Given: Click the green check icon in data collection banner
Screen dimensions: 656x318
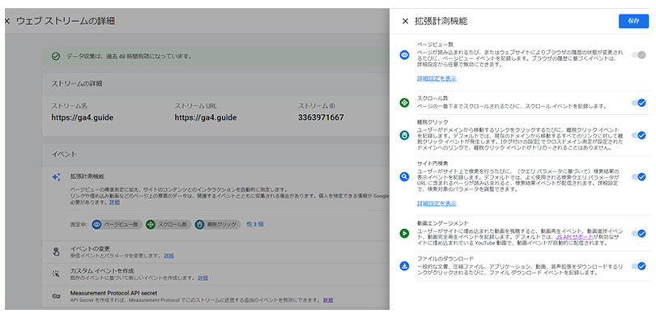Looking at the screenshot, I should (56, 56).
